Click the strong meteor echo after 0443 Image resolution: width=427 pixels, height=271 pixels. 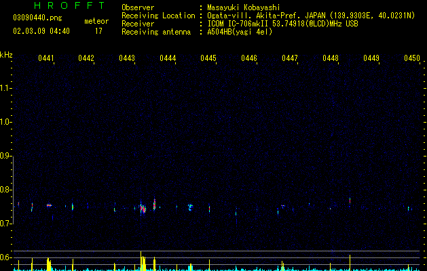[x=143, y=209]
